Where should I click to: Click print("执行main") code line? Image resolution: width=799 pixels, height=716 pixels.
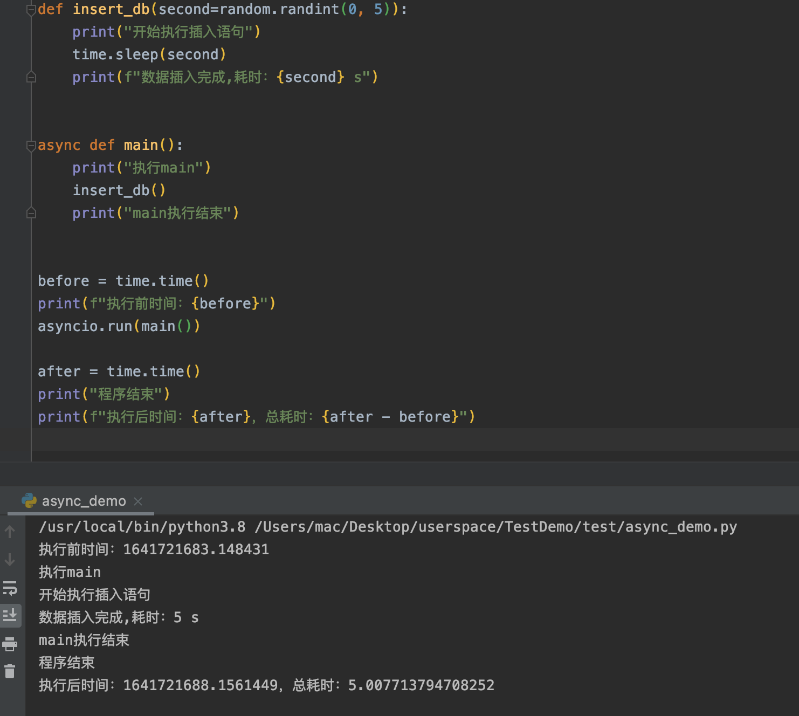[142, 168]
